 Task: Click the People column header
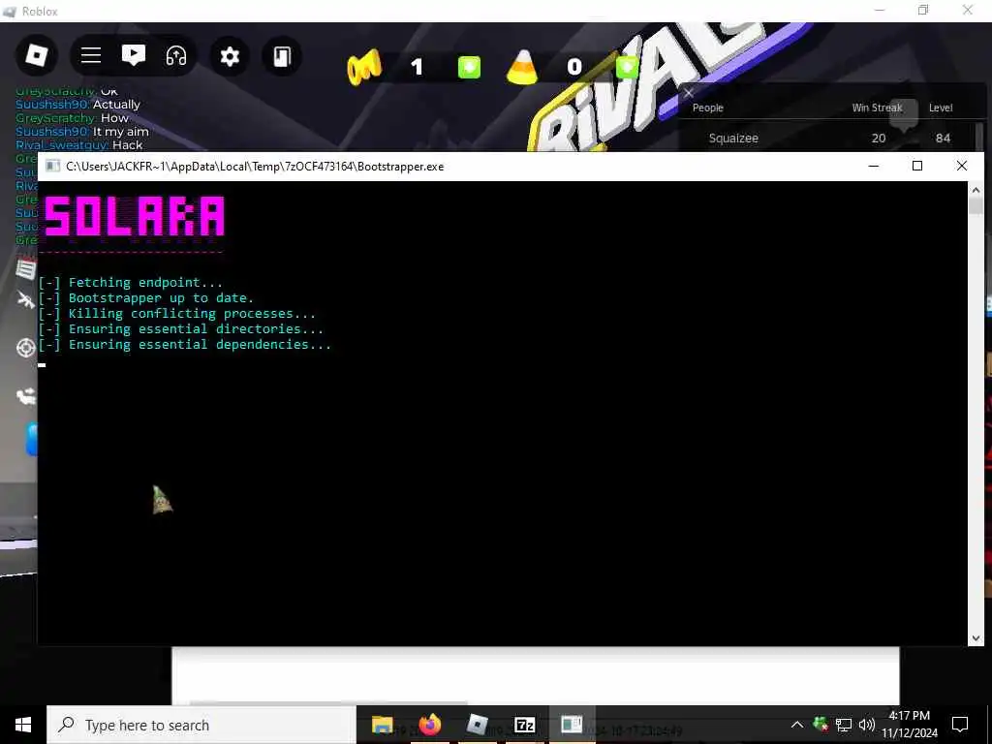tap(707, 108)
